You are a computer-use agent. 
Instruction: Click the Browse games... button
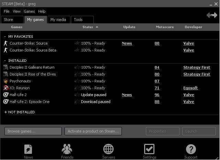pos(33,131)
